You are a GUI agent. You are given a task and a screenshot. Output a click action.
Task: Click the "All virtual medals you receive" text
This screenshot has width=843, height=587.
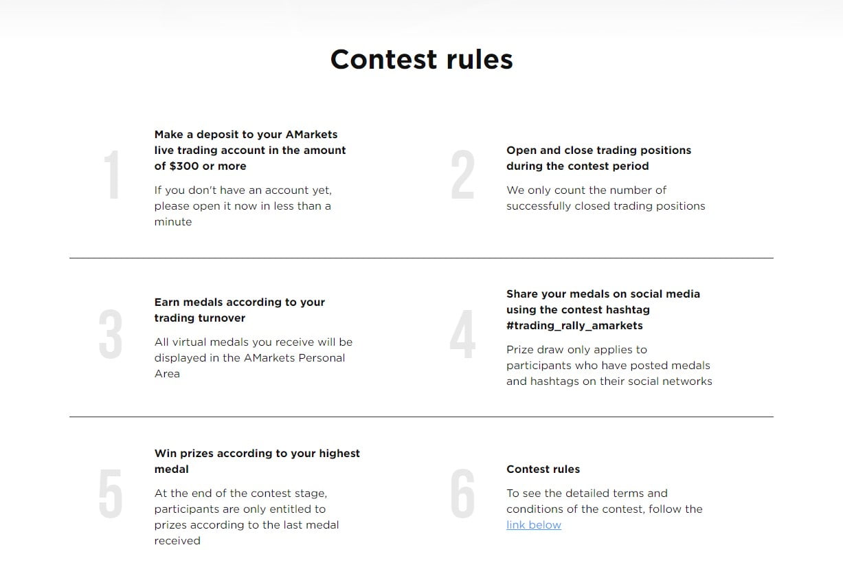tap(253, 357)
